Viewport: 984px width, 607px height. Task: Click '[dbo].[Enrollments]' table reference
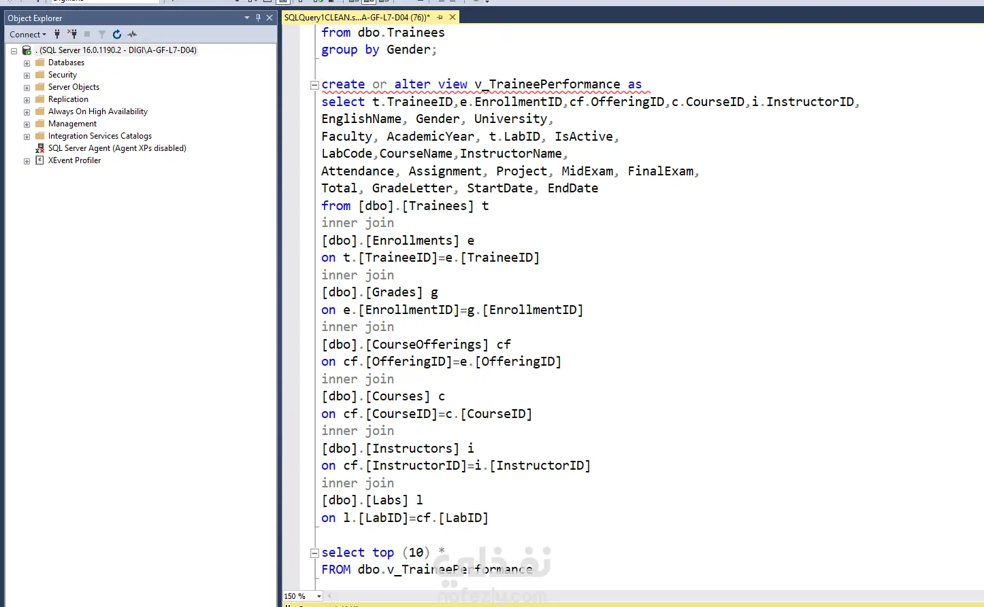tap(390, 241)
